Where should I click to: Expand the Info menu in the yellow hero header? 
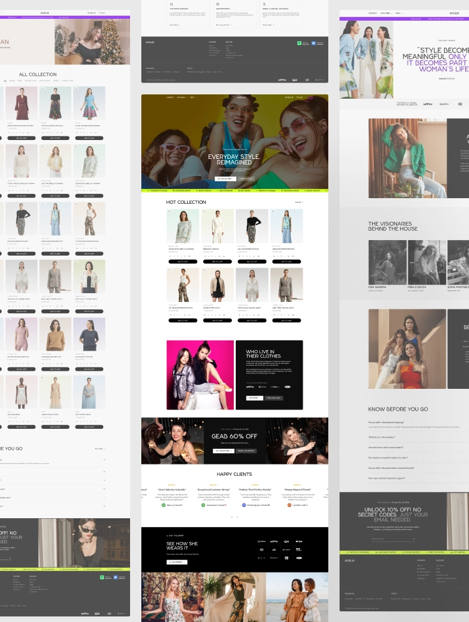[x=193, y=97]
